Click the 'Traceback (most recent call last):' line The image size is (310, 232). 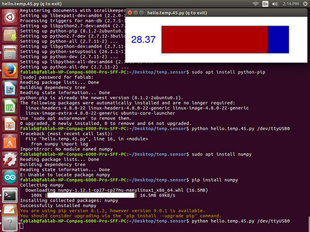tap(66, 134)
